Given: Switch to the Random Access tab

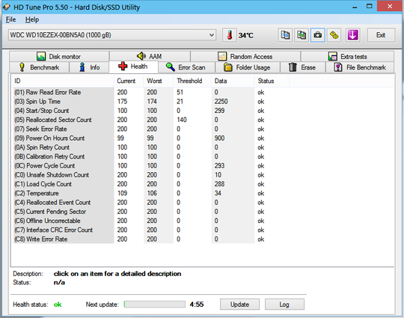Looking at the screenshot, I should [245, 56].
